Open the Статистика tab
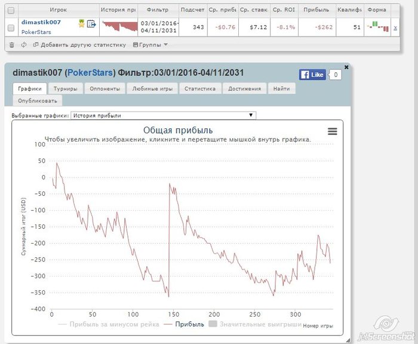 tap(200, 88)
